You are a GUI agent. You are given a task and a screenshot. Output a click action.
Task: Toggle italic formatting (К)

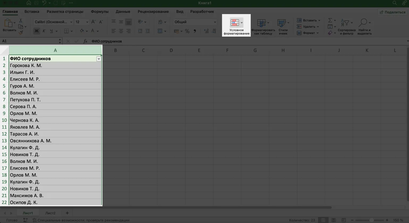coord(44,31)
